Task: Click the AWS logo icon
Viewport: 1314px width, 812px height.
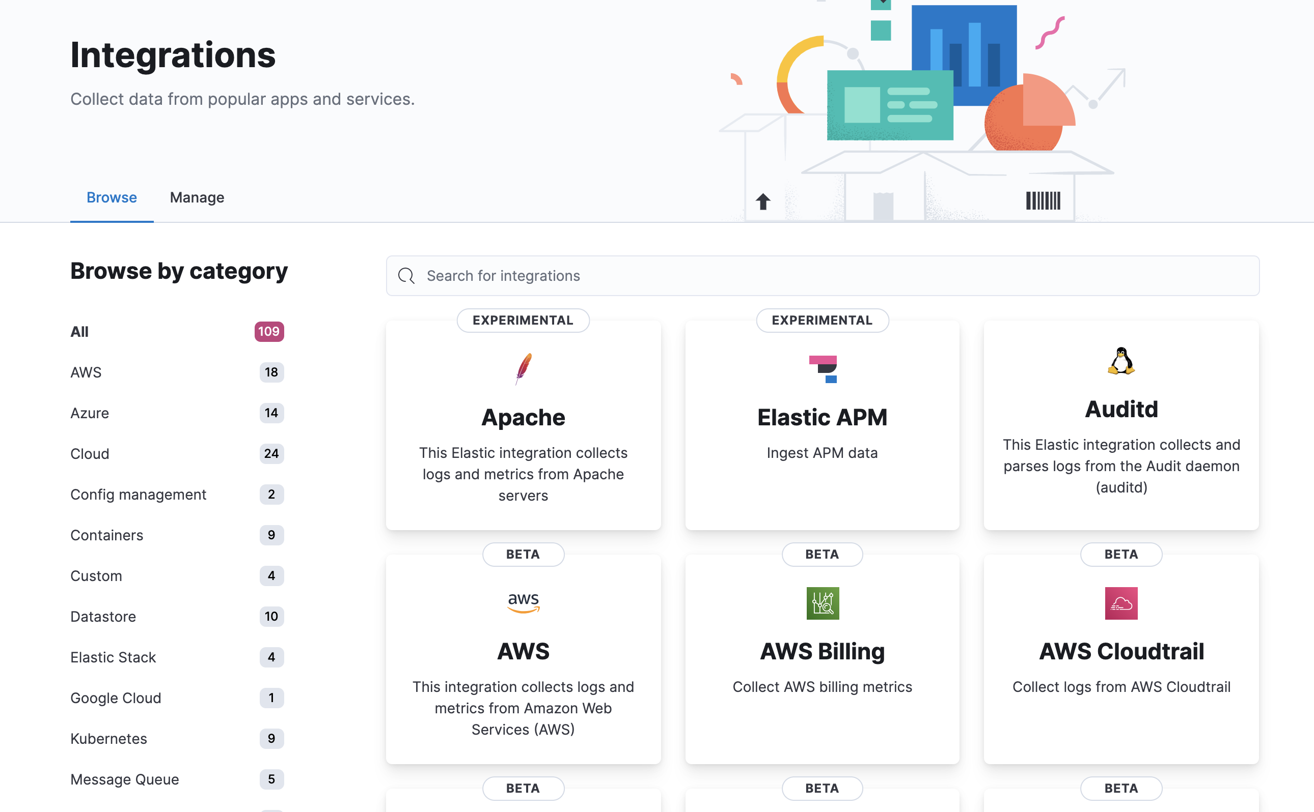Action: pyautogui.click(x=523, y=602)
